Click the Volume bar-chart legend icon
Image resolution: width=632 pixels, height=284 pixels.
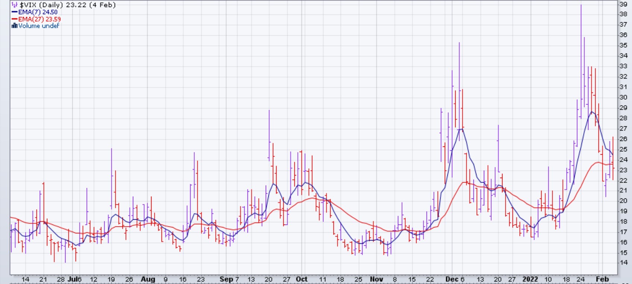coord(15,26)
